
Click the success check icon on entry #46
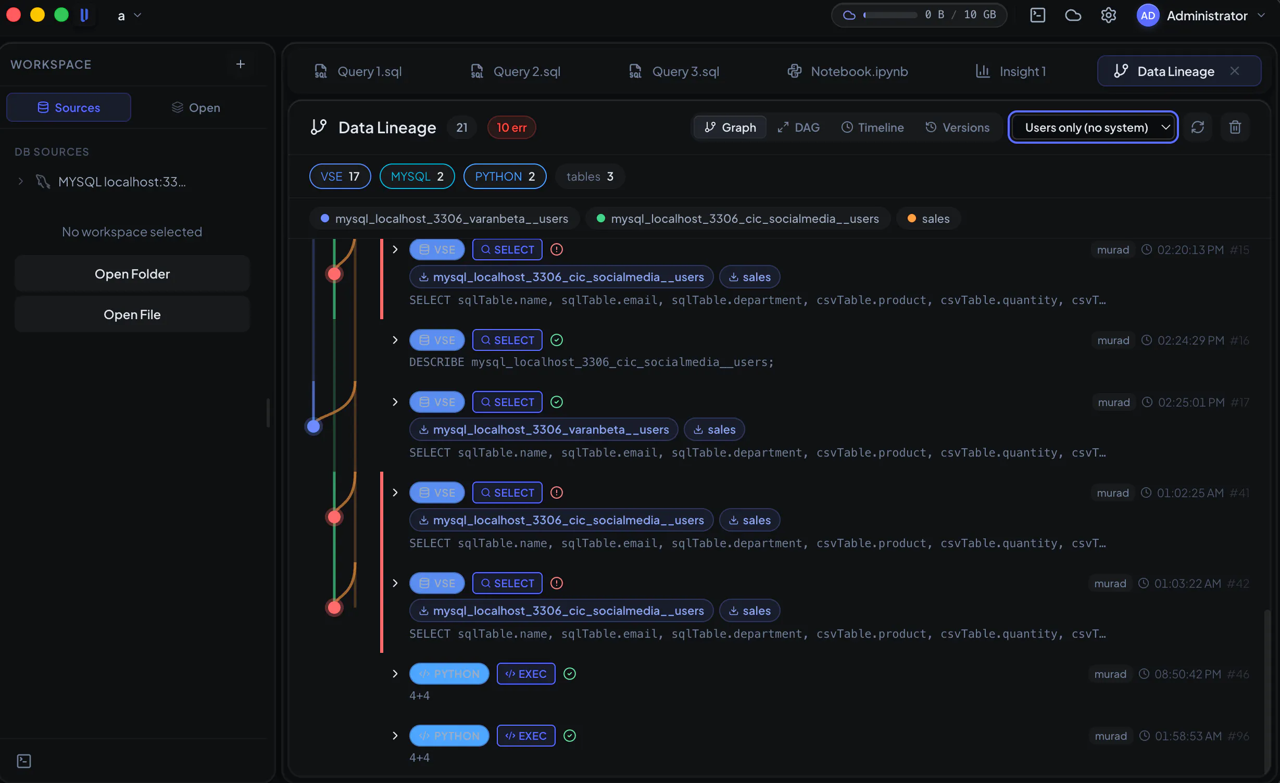(x=570, y=674)
